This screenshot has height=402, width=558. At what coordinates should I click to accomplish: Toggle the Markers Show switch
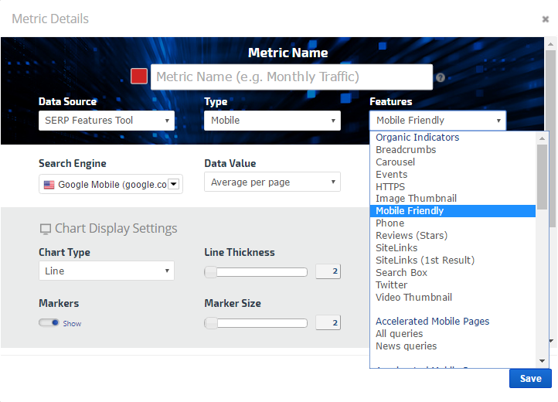click(49, 323)
